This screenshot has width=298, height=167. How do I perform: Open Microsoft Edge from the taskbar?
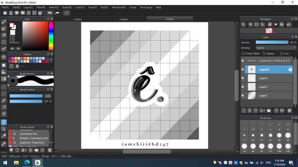(x=27, y=162)
